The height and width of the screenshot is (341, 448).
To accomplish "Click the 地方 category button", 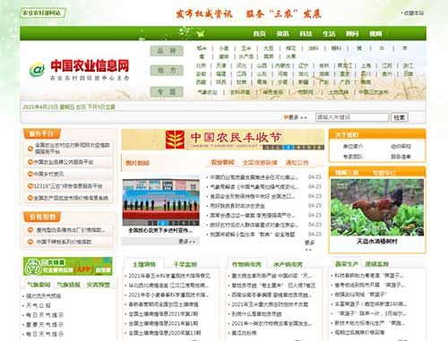I will [x=167, y=71].
